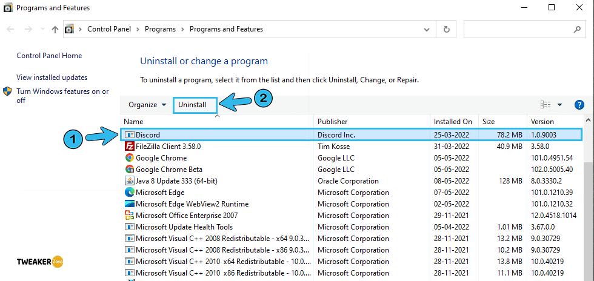The image size is (594, 281).
Task: Select the 128 MB size cell
Action: [x=511, y=181]
